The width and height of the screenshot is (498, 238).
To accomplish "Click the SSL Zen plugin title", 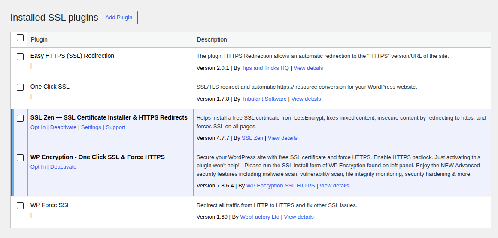I will point(109,117).
